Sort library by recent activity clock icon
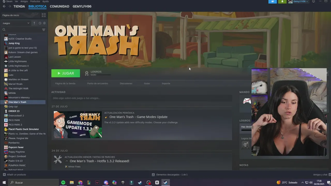 point(40,23)
